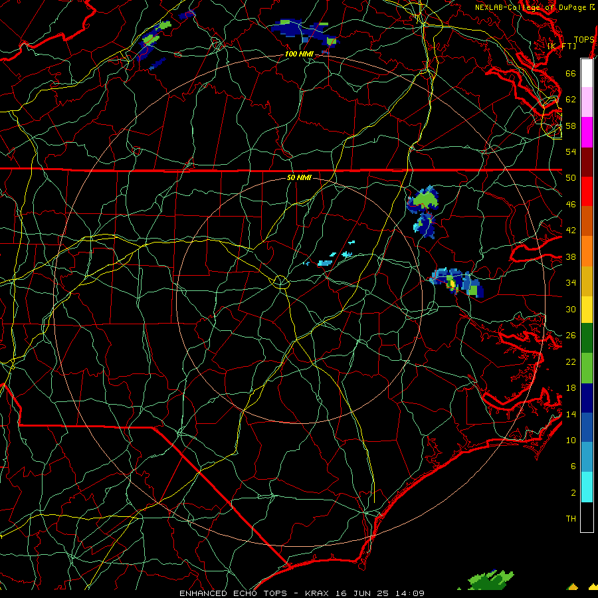
Task: Select the navy blue legend swatch
Action: 587,398
